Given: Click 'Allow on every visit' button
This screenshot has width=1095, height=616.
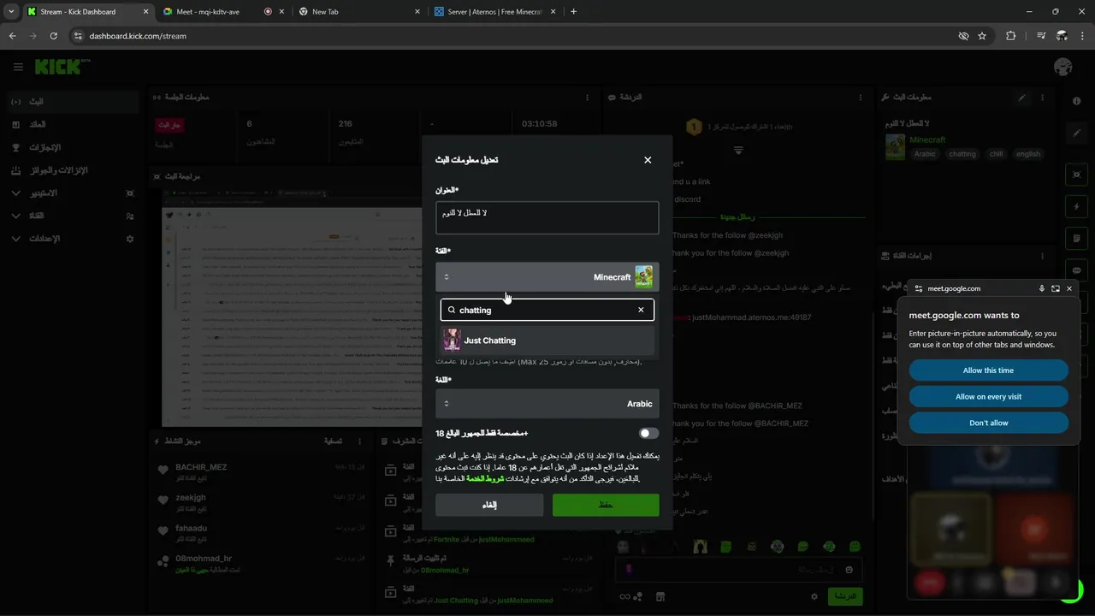Looking at the screenshot, I should 988,397.
